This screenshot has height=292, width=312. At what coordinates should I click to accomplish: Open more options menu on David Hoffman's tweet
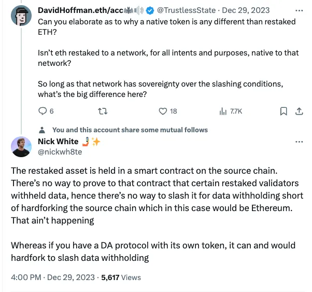(299, 10)
